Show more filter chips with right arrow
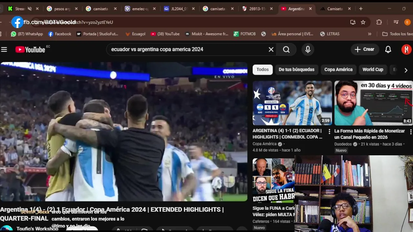 point(406,70)
